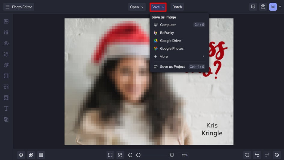This screenshot has width=284, height=160.
Task: Open the Graphics shapes panel
Action: click(x=6, y=87)
